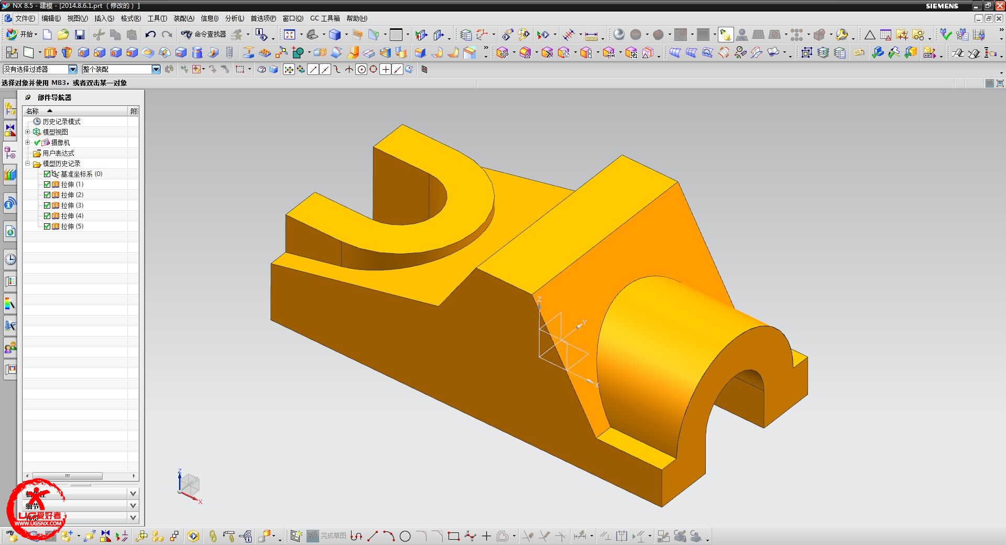The image size is (1006, 545).
Task: Toggle checkbox for 基准坐标系 (0)
Action: coord(47,174)
